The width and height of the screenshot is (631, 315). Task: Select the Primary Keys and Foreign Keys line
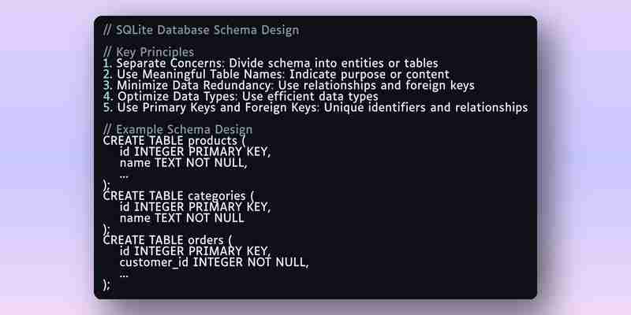coord(315,108)
